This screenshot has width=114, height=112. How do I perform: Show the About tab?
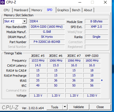[x=88, y=10]
